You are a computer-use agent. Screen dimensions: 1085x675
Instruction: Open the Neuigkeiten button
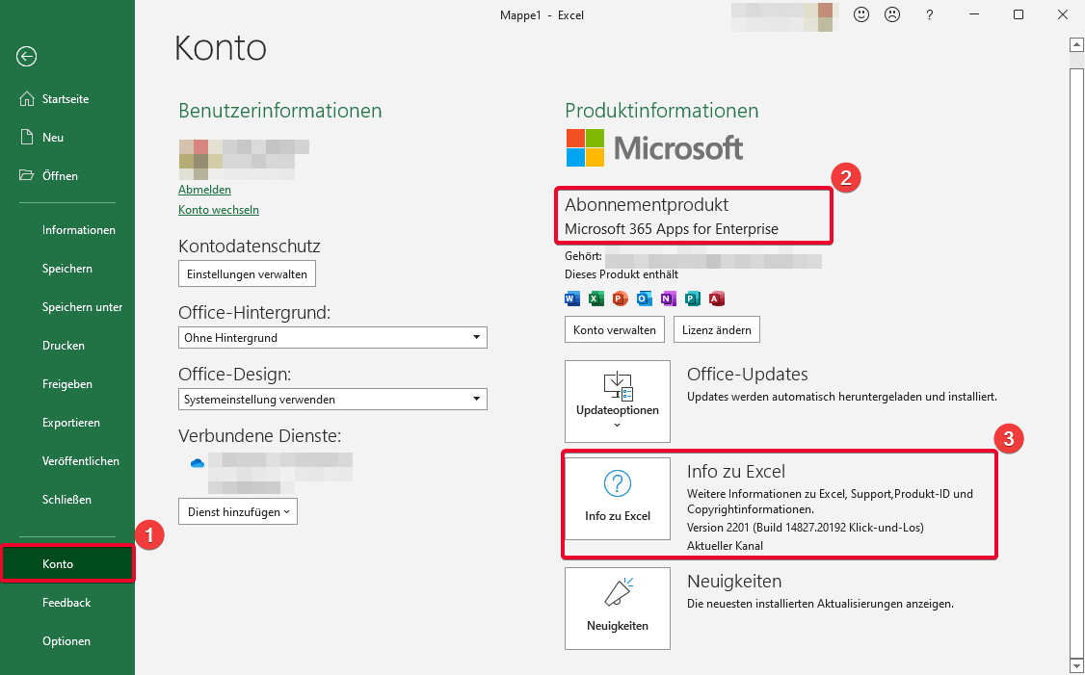point(618,609)
